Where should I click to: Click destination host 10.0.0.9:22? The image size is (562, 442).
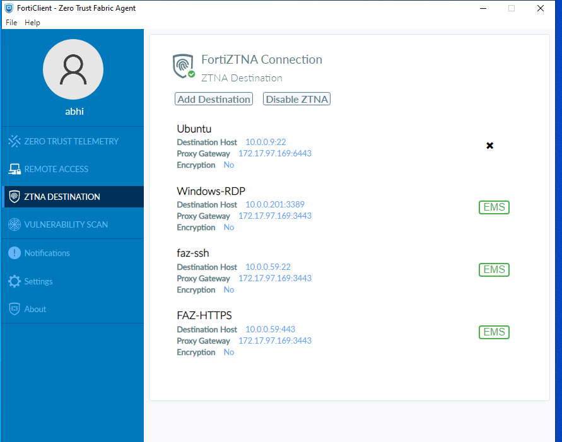[x=266, y=142]
